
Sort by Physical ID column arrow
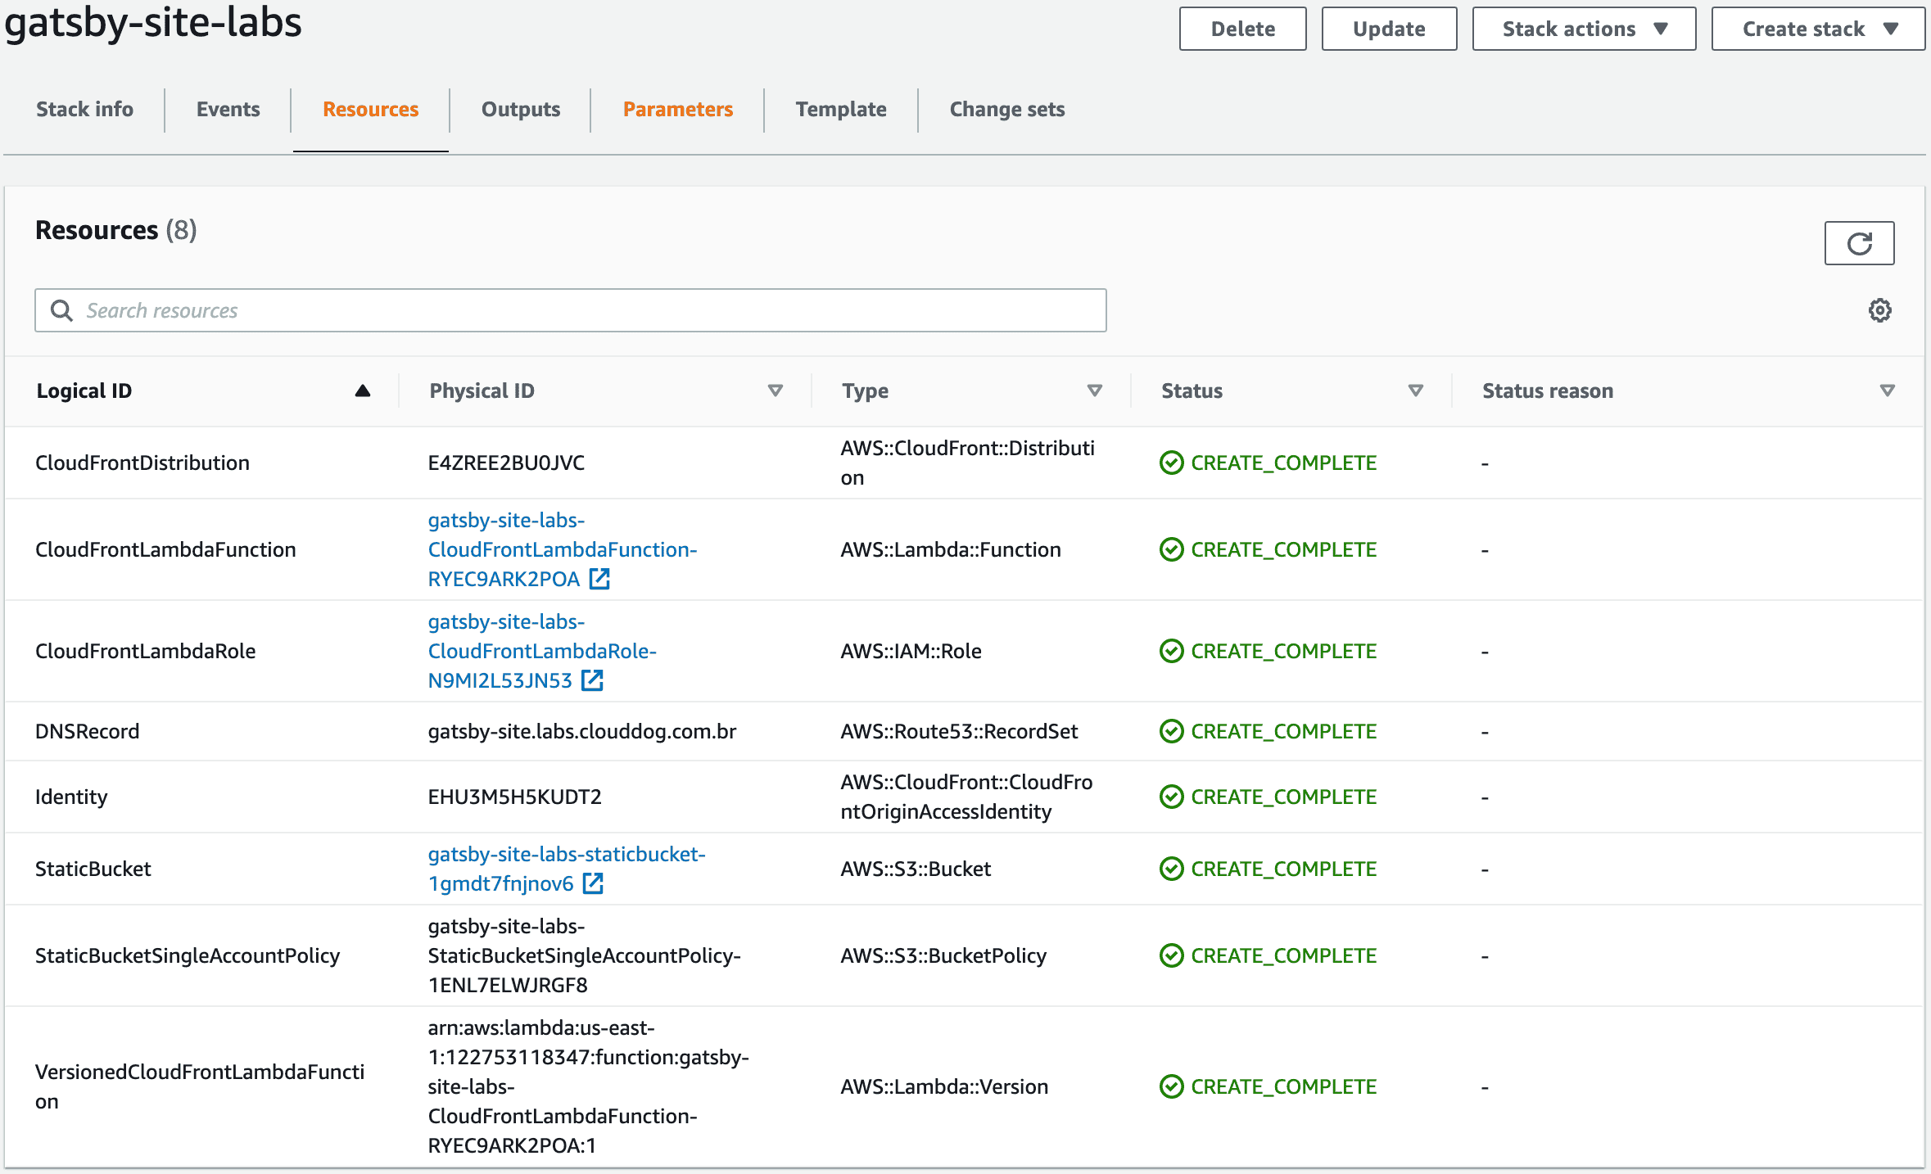click(775, 391)
